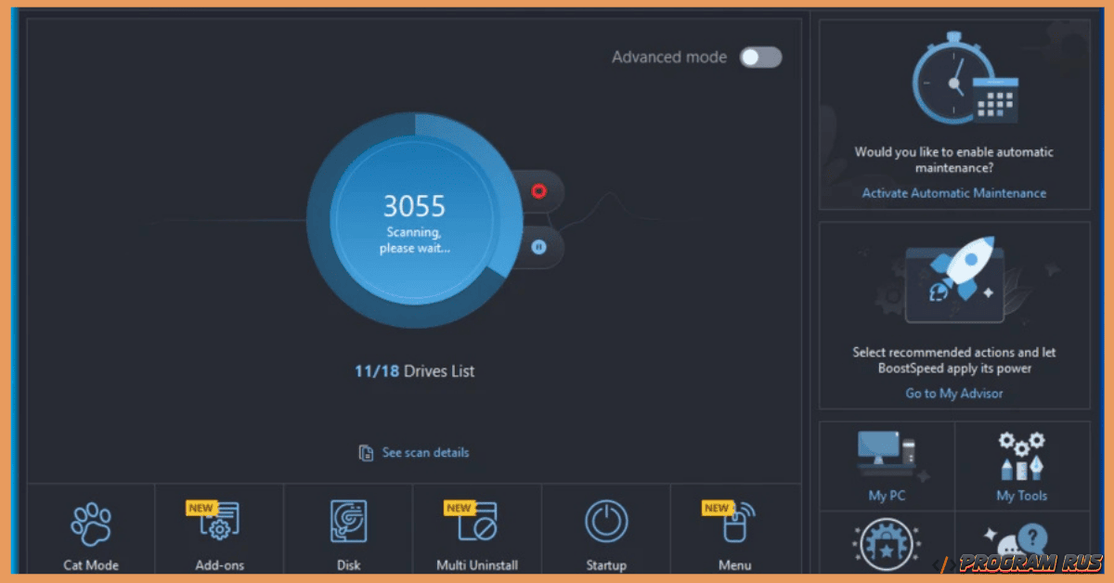The height and width of the screenshot is (583, 1114).
Task: Click the circular scan progress indicator
Action: coord(415,222)
